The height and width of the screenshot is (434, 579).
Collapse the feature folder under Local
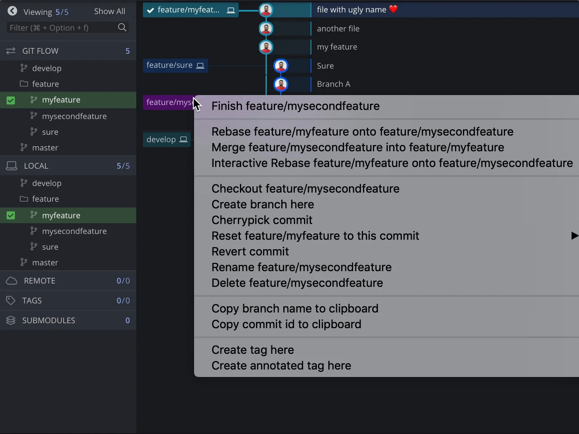(x=24, y=199)
